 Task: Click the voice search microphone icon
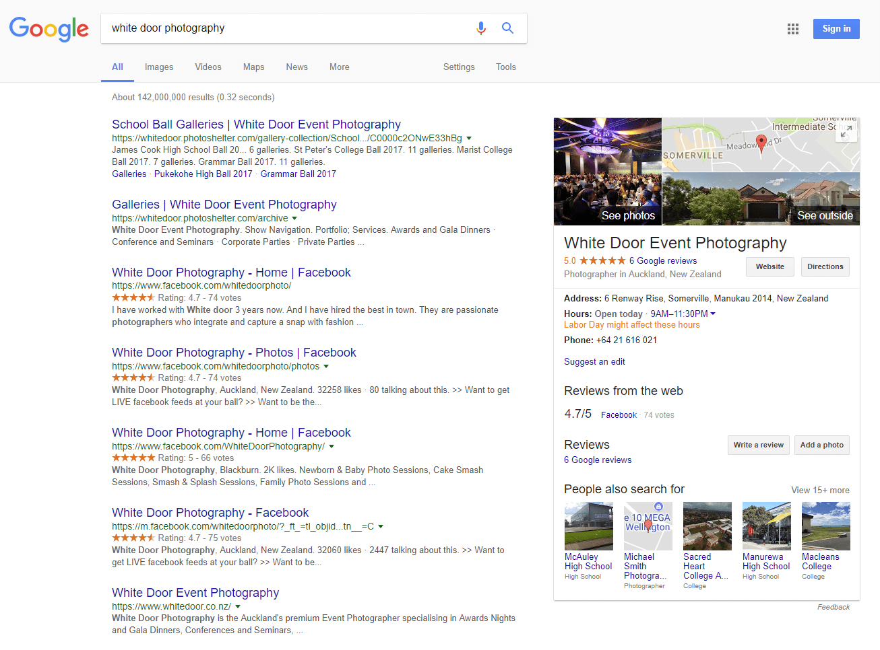(x=480, y=28)
